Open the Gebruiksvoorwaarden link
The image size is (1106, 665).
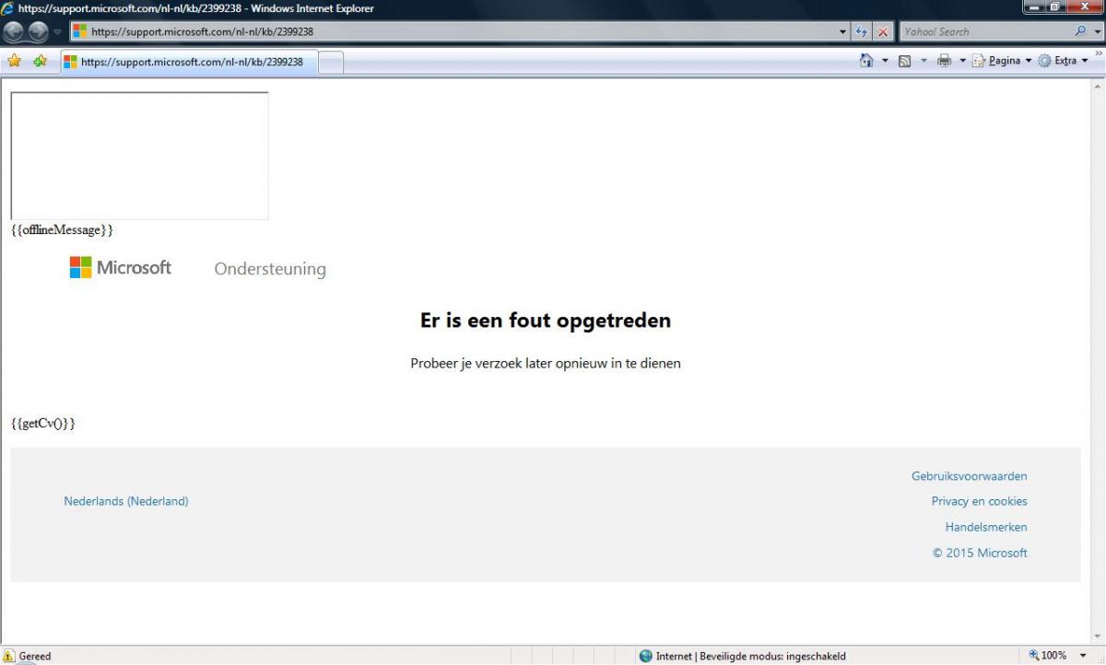(970, 476)
